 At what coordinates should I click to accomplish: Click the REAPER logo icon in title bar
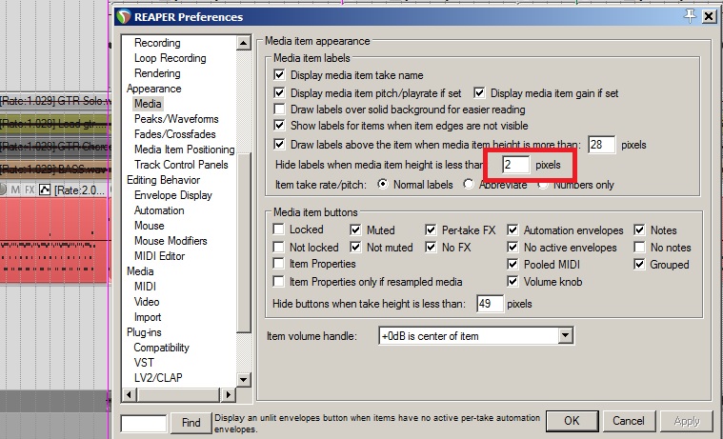(x=124, y=16)
